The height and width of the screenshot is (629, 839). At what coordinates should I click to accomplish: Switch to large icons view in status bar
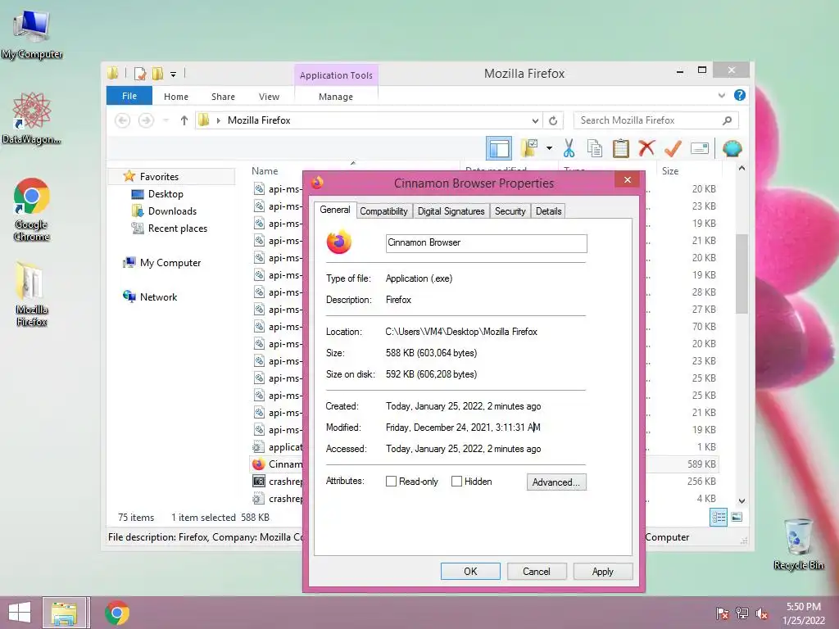(737, 518)
